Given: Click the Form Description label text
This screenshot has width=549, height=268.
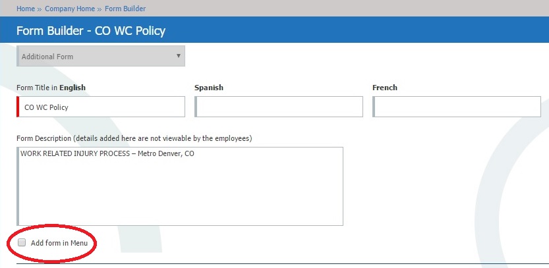Looking at the screenshot, I should [x=134, y=138].
